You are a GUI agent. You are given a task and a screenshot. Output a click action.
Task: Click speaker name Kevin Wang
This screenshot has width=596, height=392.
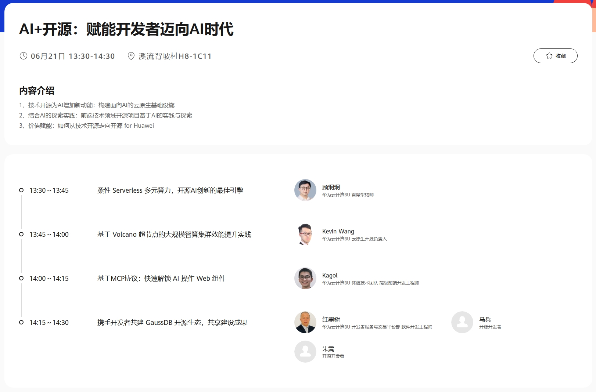pos(338,231)
